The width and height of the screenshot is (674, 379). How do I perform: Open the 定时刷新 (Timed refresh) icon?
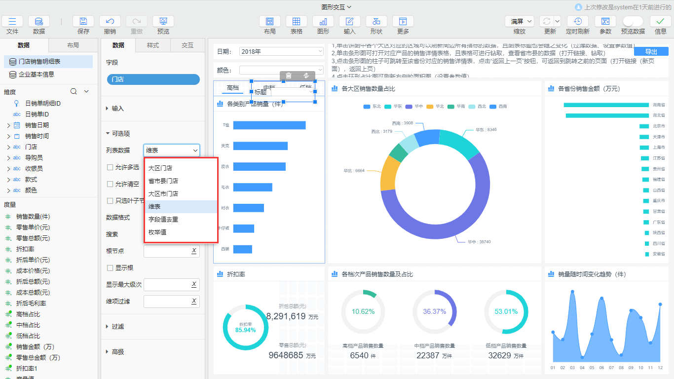point(577,22)
